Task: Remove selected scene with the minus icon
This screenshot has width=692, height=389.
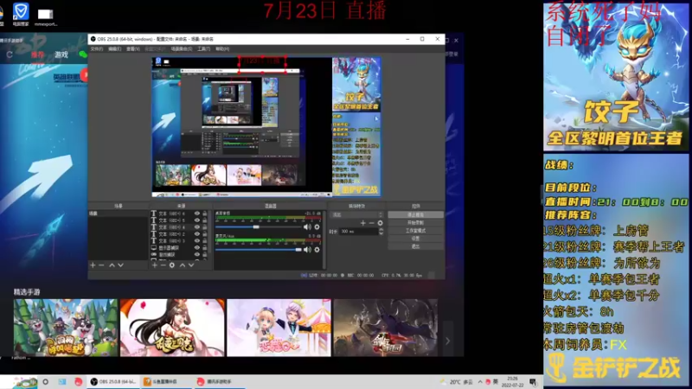Action: pyautogui.click(x=101, y=265)
